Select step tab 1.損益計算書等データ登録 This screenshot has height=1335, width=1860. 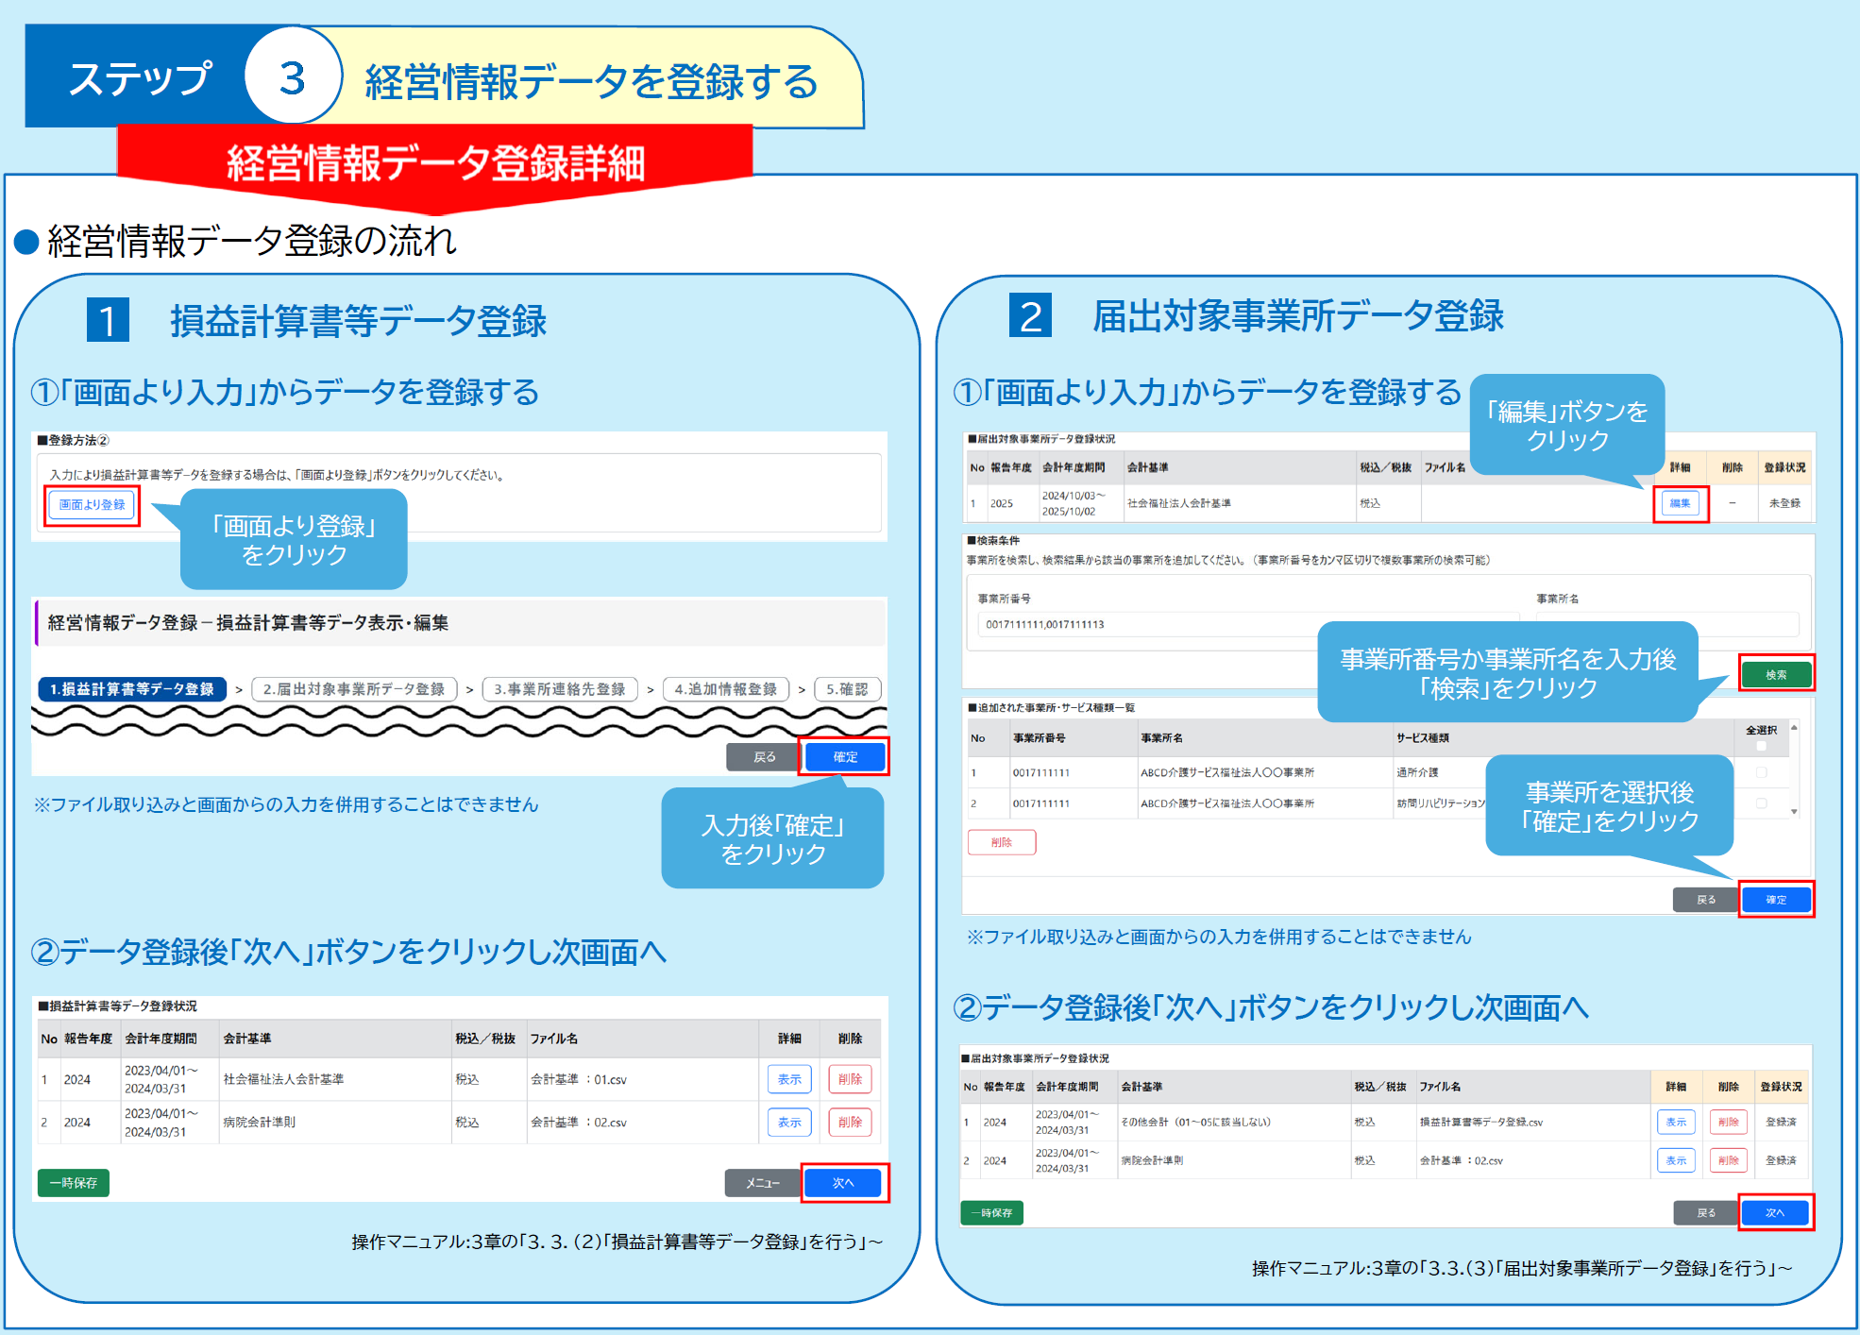pos(132,689)
